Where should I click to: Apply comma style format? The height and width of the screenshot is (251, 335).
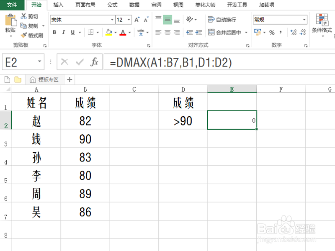281,33
